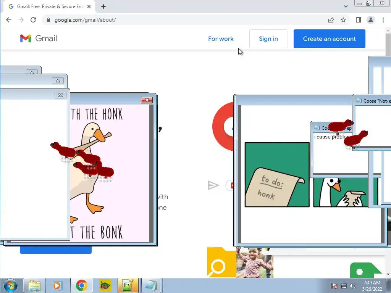Close the honk bonk goose image window
Viewport: 391px width, 293px height.
tap(147, 100)
